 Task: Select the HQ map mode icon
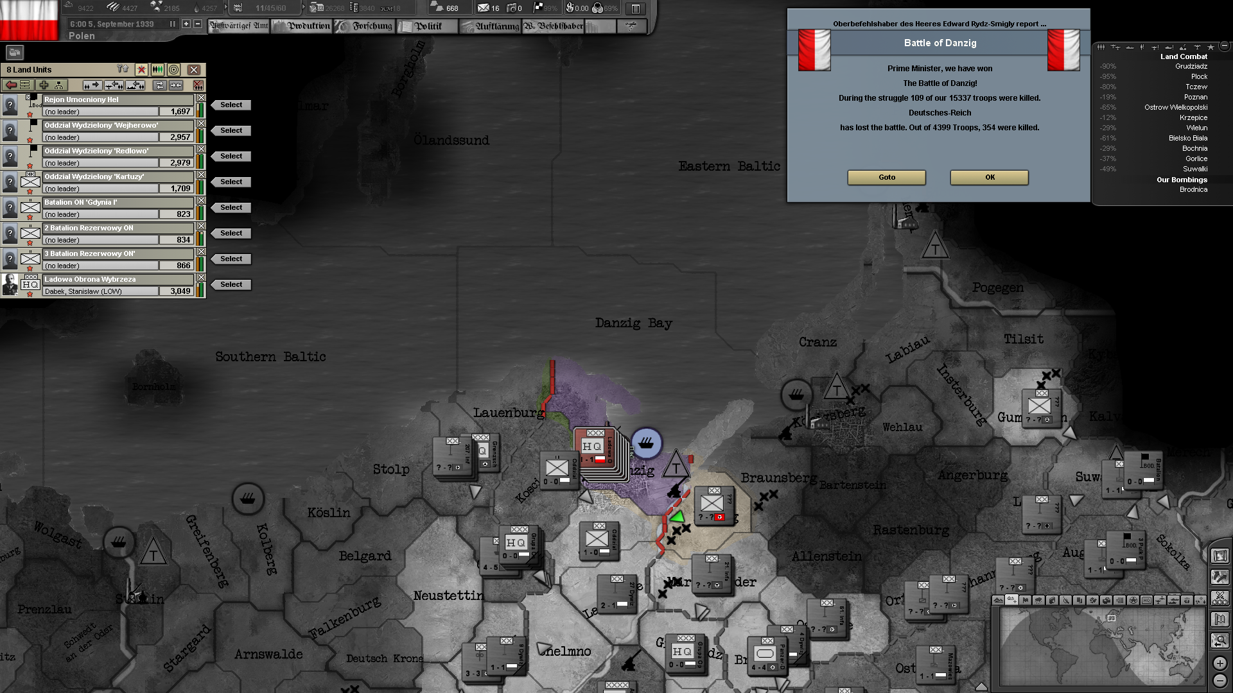(x=1146, y=600)
